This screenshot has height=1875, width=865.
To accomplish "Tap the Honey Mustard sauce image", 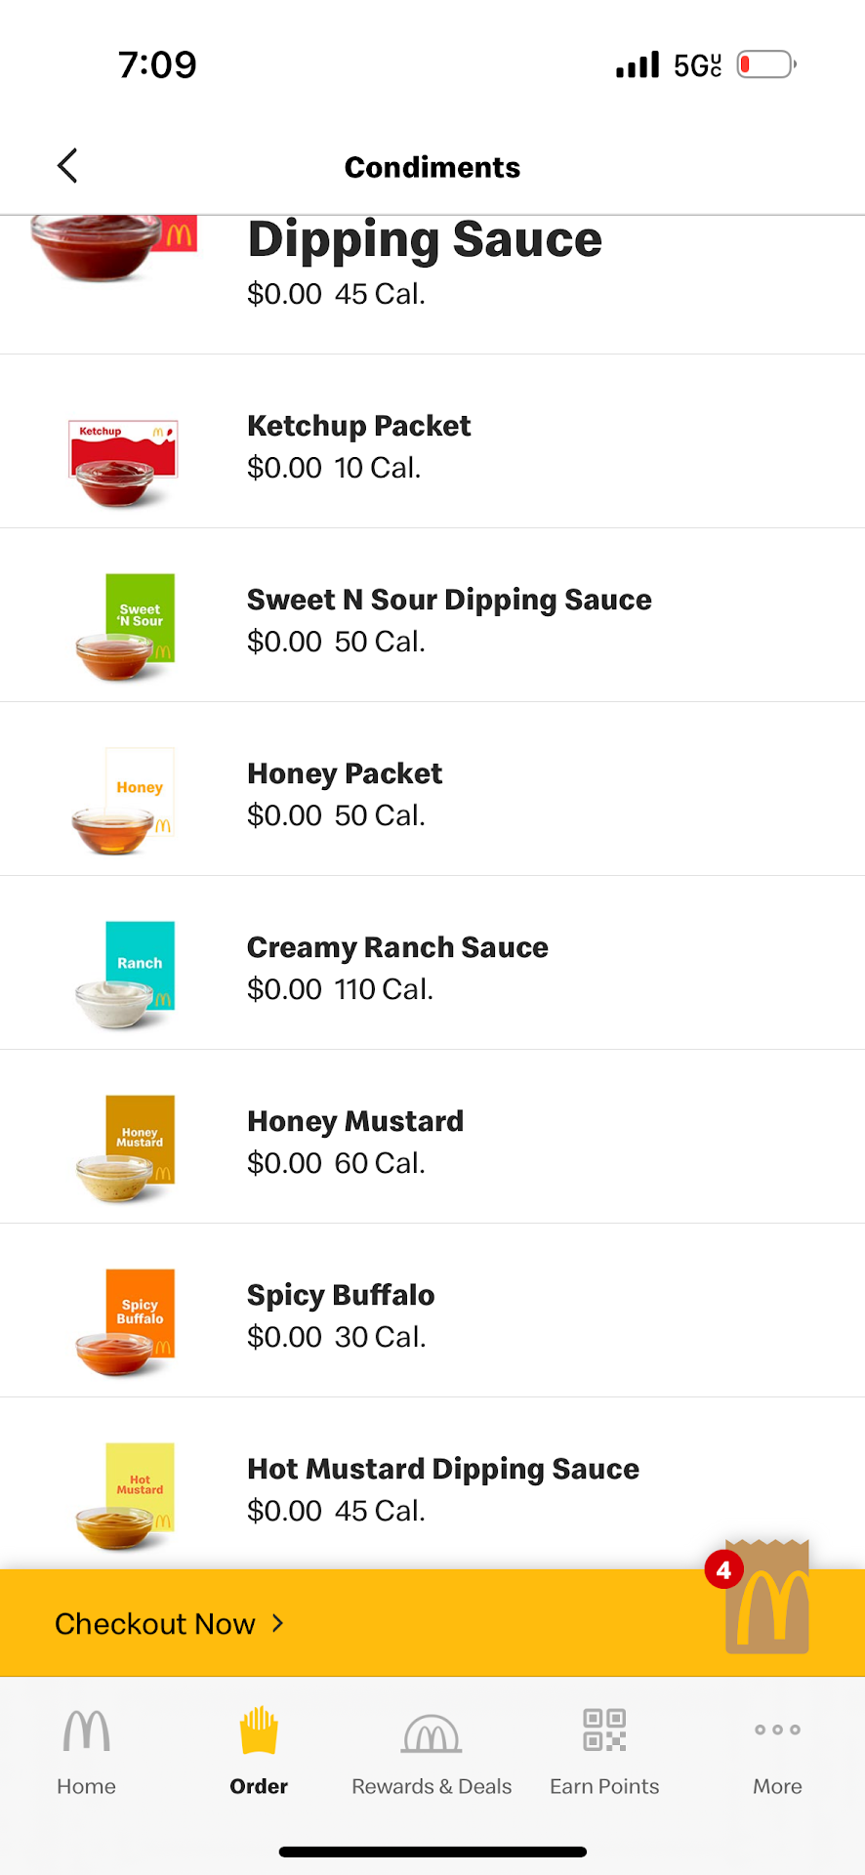I will pyautogui.click(x=127, y=1149).
